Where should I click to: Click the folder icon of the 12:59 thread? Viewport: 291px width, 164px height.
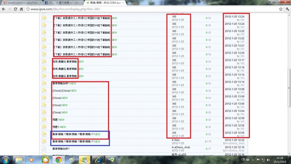44,120
